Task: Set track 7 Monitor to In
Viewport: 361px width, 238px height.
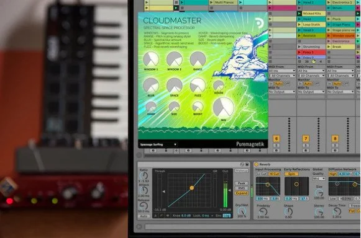Action: click(x=301, y=84)
